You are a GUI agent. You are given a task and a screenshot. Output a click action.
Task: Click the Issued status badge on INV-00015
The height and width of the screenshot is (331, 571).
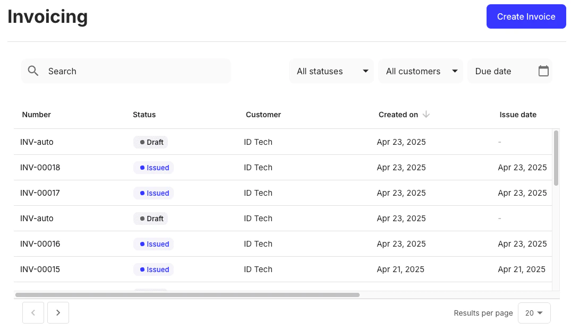point(154,269)
